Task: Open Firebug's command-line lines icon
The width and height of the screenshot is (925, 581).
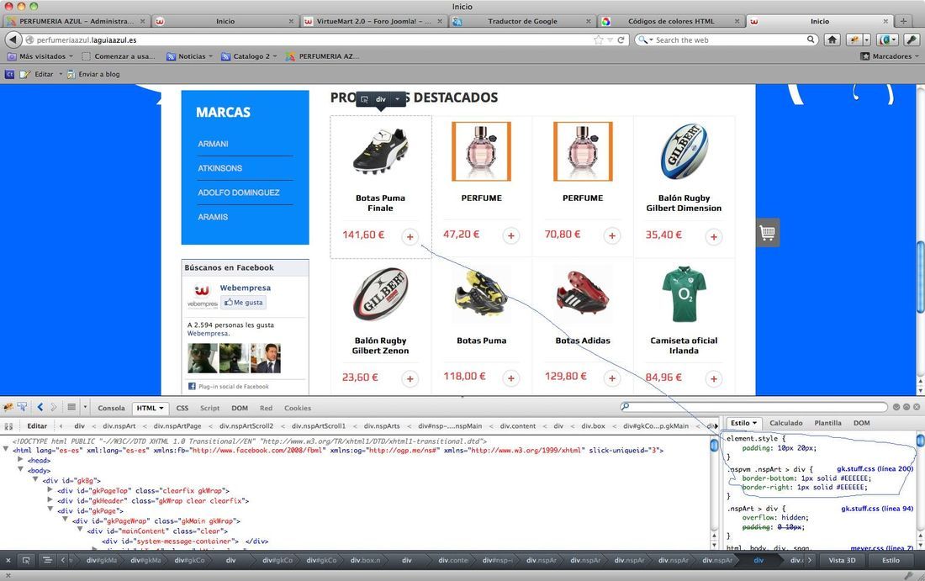Action: [71, 407]
